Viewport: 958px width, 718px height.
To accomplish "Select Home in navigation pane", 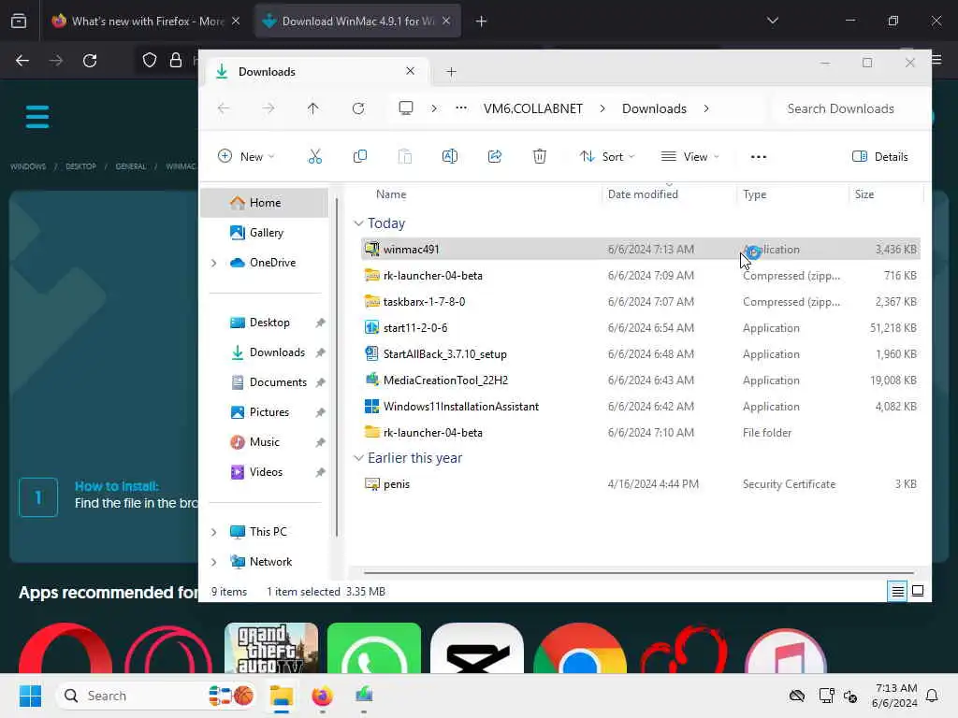I will (265, 203).
